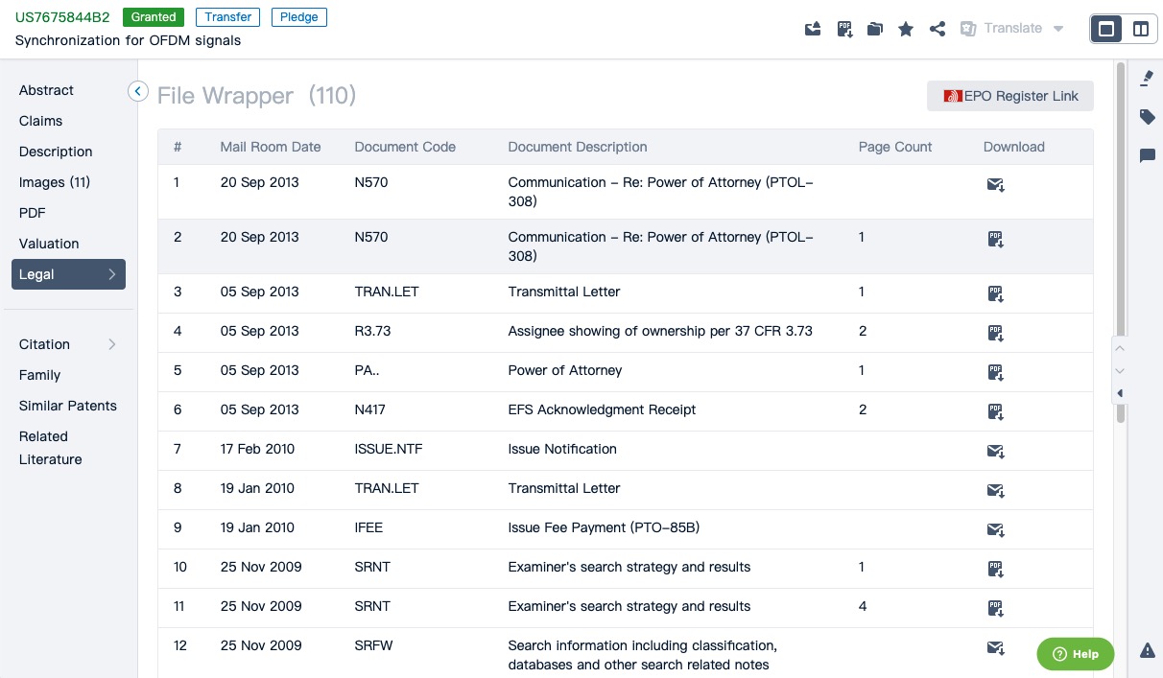Open the EPO Register Link

click(x=1010, y=96)
